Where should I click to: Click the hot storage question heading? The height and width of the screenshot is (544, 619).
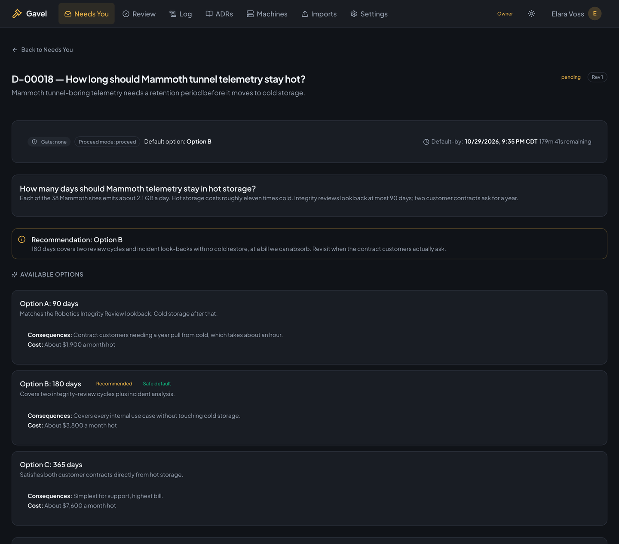[x=138, y=189]
